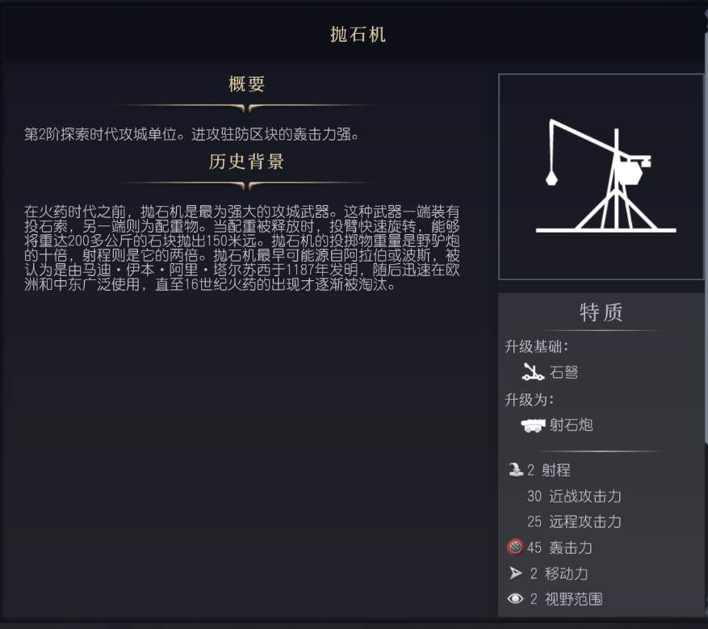Click the movement arrow icon beside 移动力
This screenshot has width=708, height=629.
[x=515, y=573]
